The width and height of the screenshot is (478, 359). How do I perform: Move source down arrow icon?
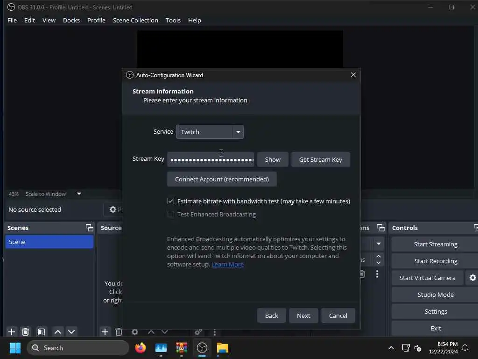tap(165, 332)
